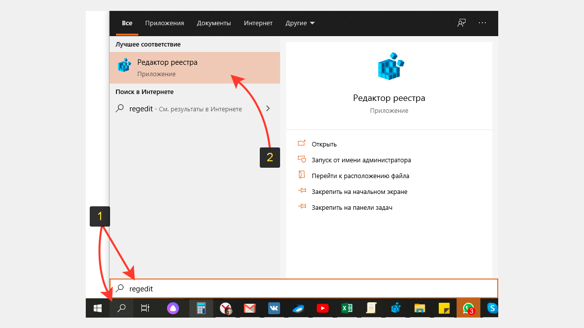
Task: Open the Редактор реестра best match result
Action: (194, 68)
